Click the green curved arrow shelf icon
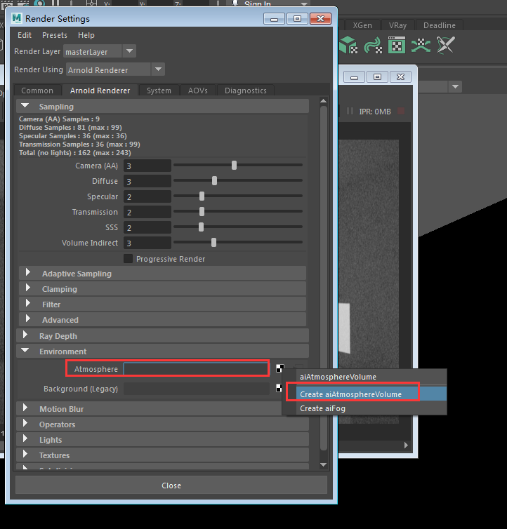This screenshot has width=507, height=529. pos(373,45)
